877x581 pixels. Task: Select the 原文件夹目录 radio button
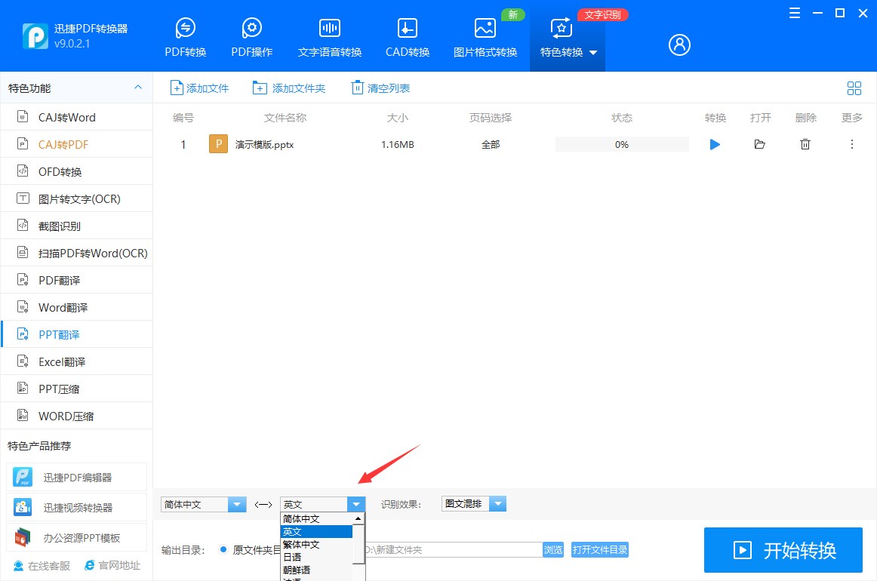pos(223,549)
